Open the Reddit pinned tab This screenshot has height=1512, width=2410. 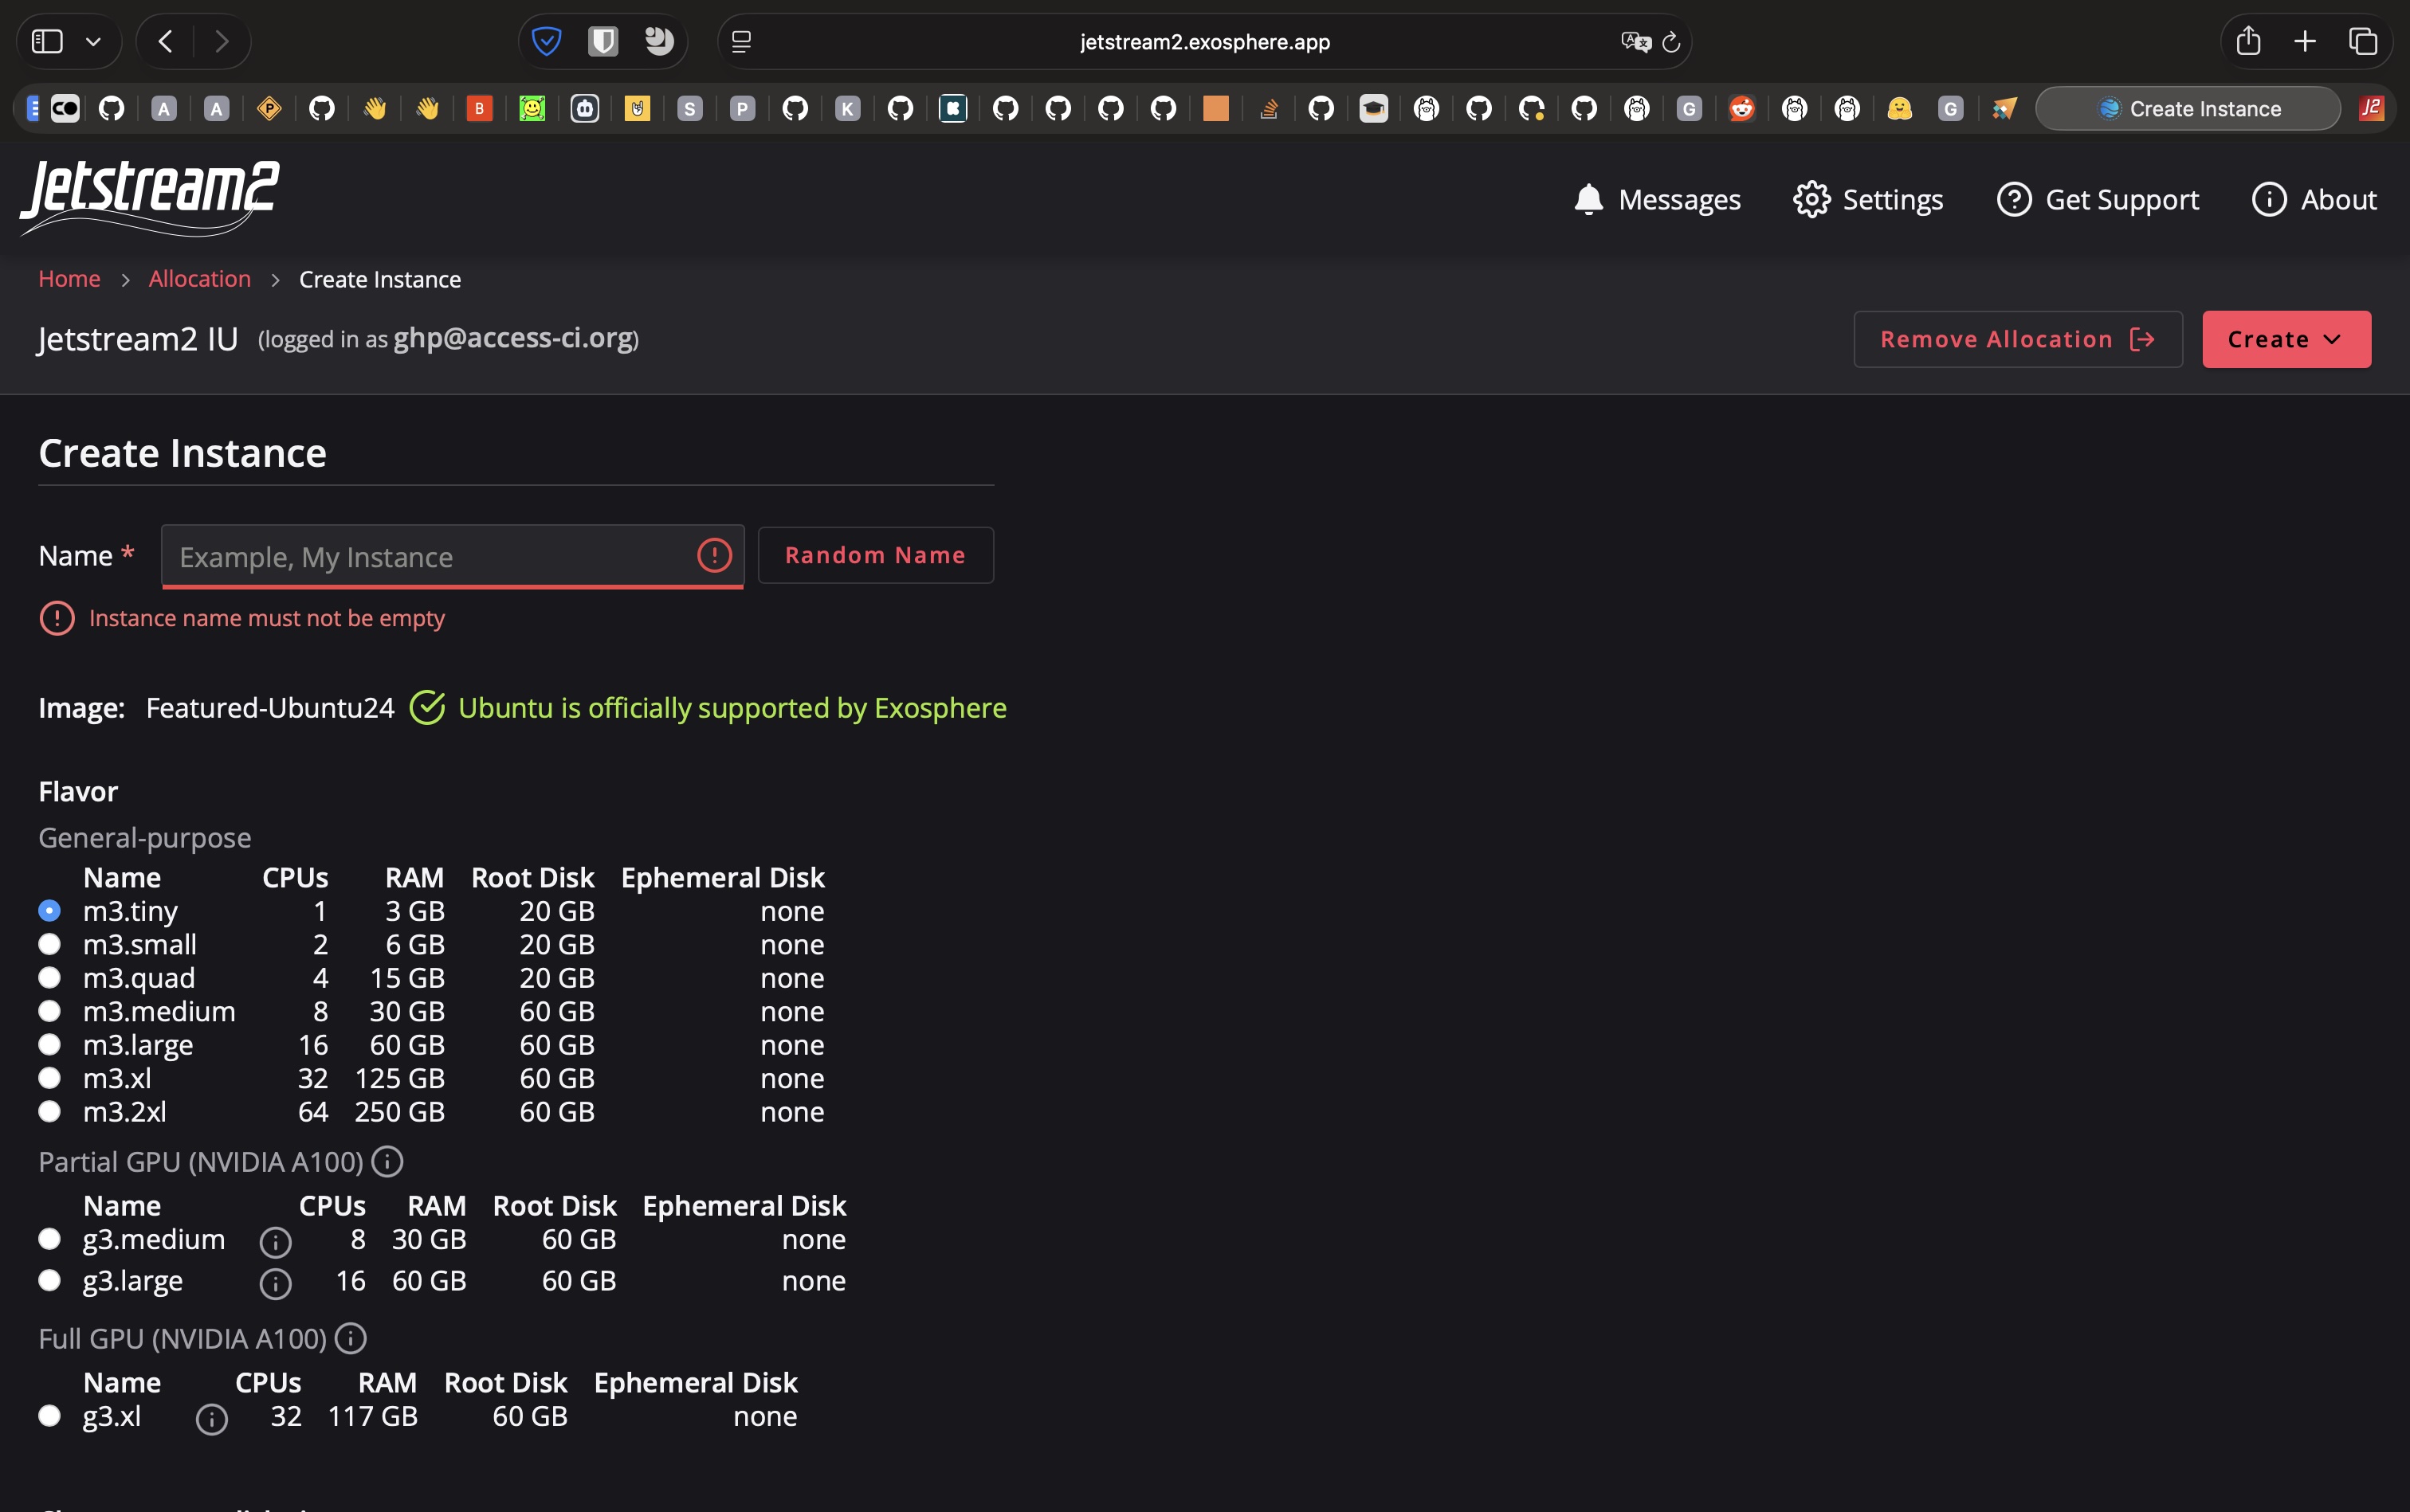pyautogui.click(x=1741, y=108)
